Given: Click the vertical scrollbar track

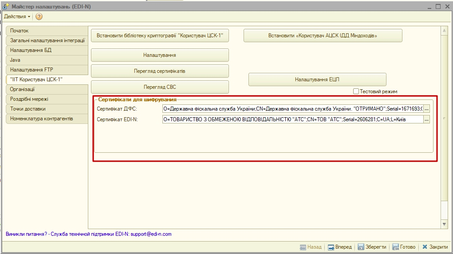Looking at the screenshot, I should click(x=444, y=210).
